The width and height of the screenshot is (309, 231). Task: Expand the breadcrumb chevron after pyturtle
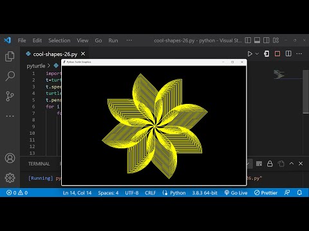pos(49,65)
